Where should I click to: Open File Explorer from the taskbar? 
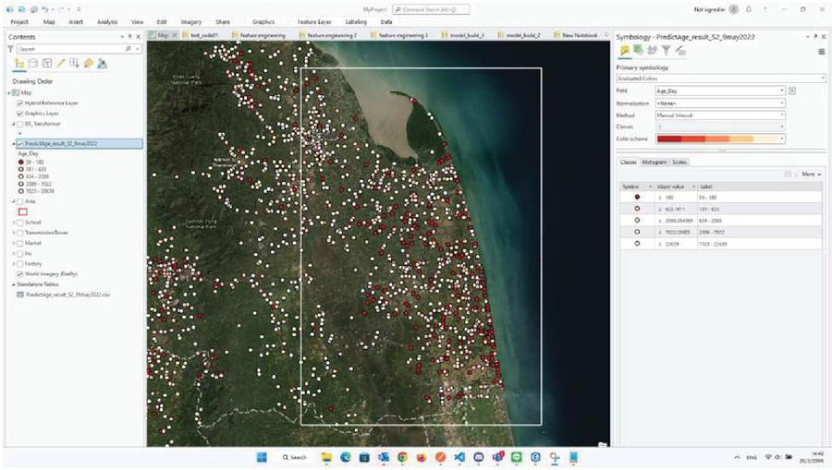click(x=326, y=457)
